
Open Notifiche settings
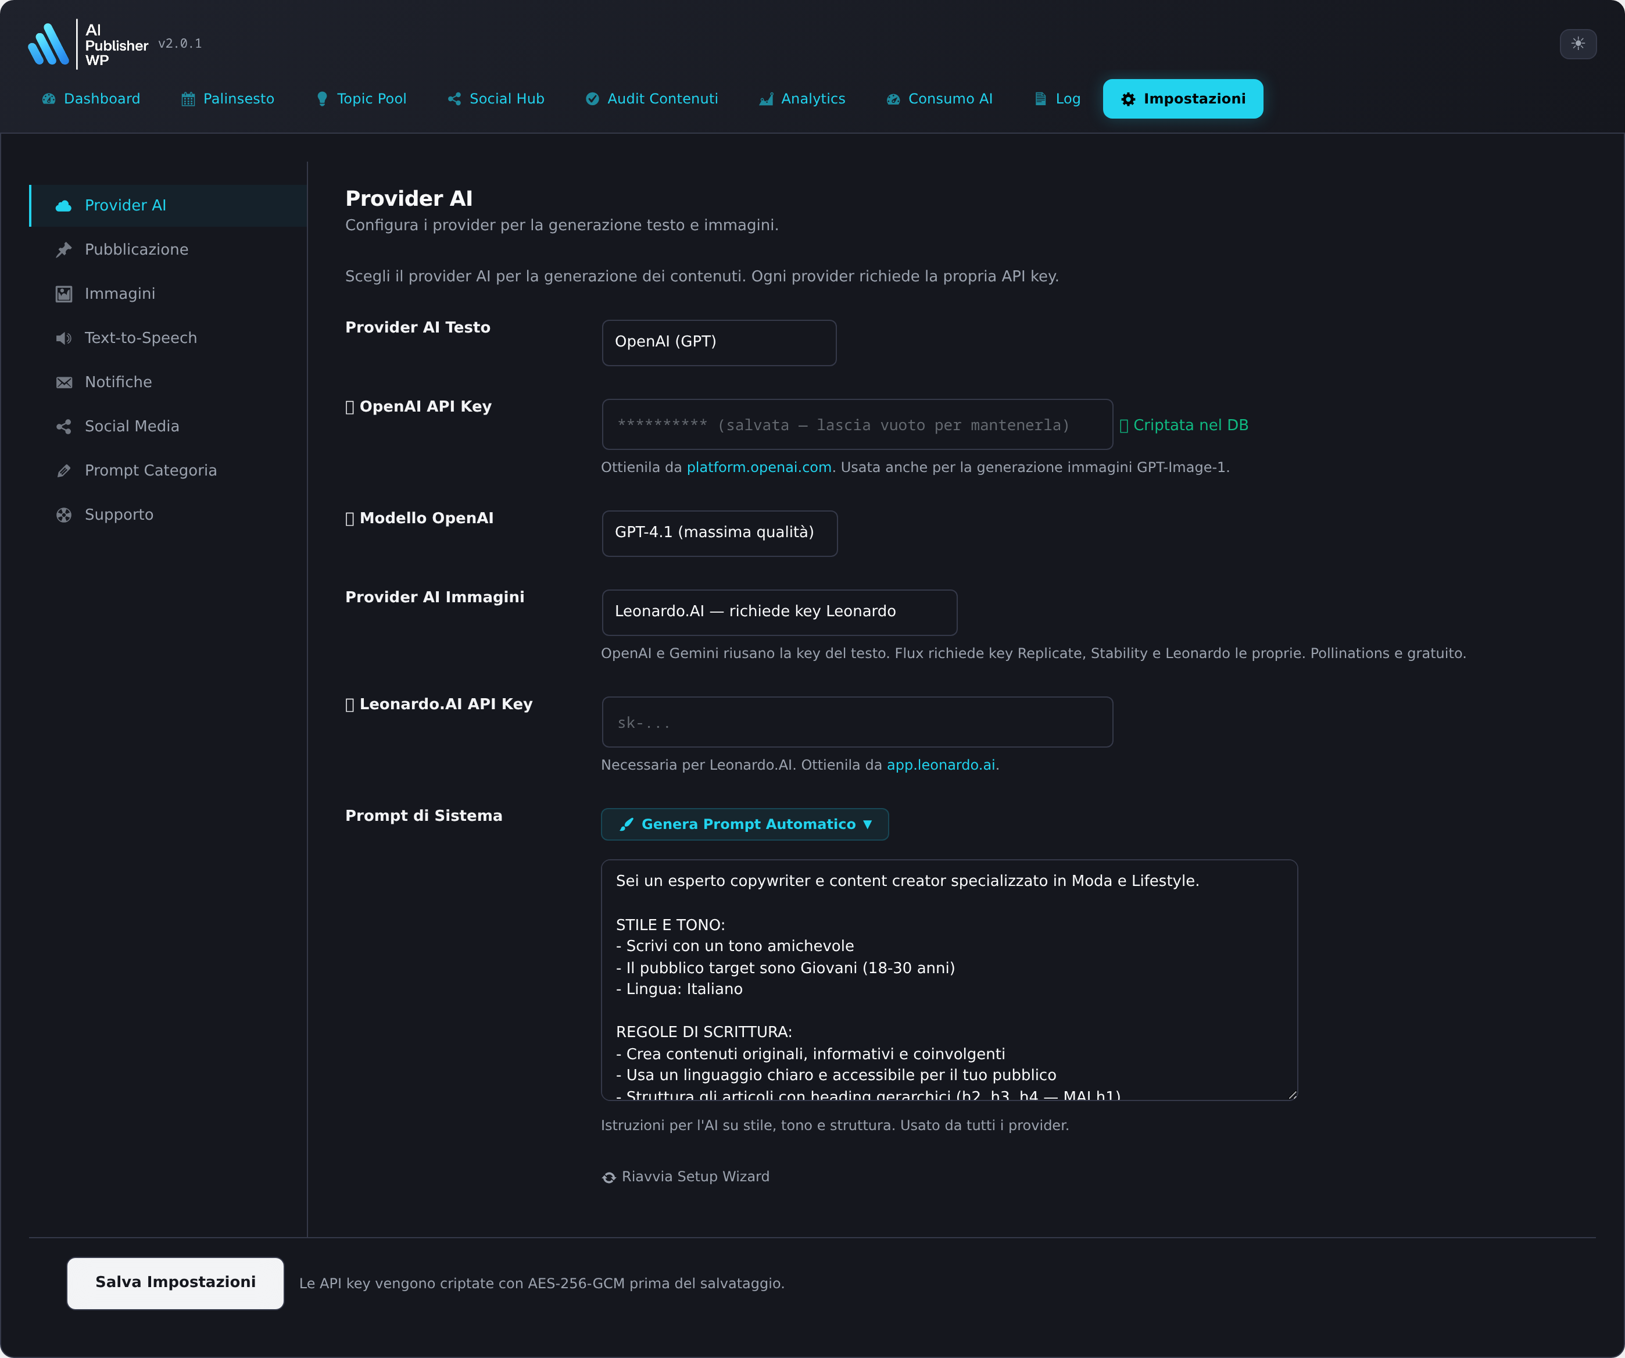click(x=117, y=381)
